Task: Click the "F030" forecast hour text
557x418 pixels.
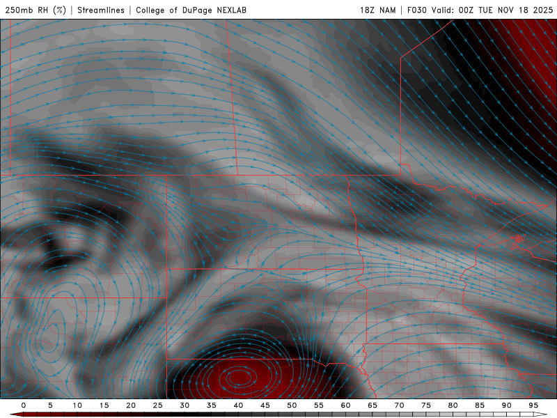Action: [x=416, y=10]
